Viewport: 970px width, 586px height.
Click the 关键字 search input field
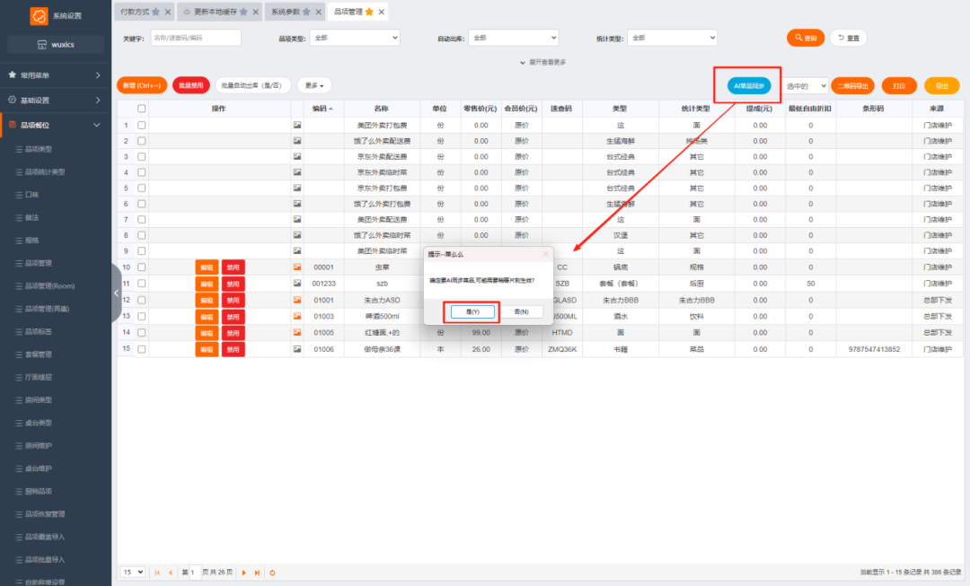click(195, 38)
